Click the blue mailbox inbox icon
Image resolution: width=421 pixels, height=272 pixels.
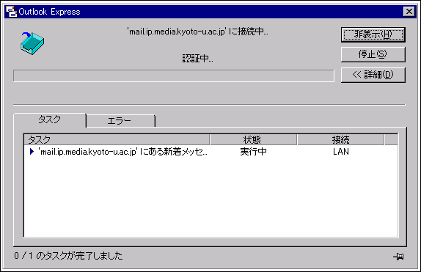coord(32,43)
